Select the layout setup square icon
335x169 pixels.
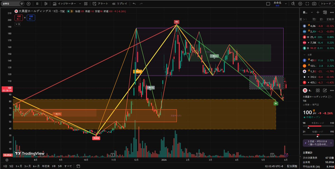click(x=268, y=4)
